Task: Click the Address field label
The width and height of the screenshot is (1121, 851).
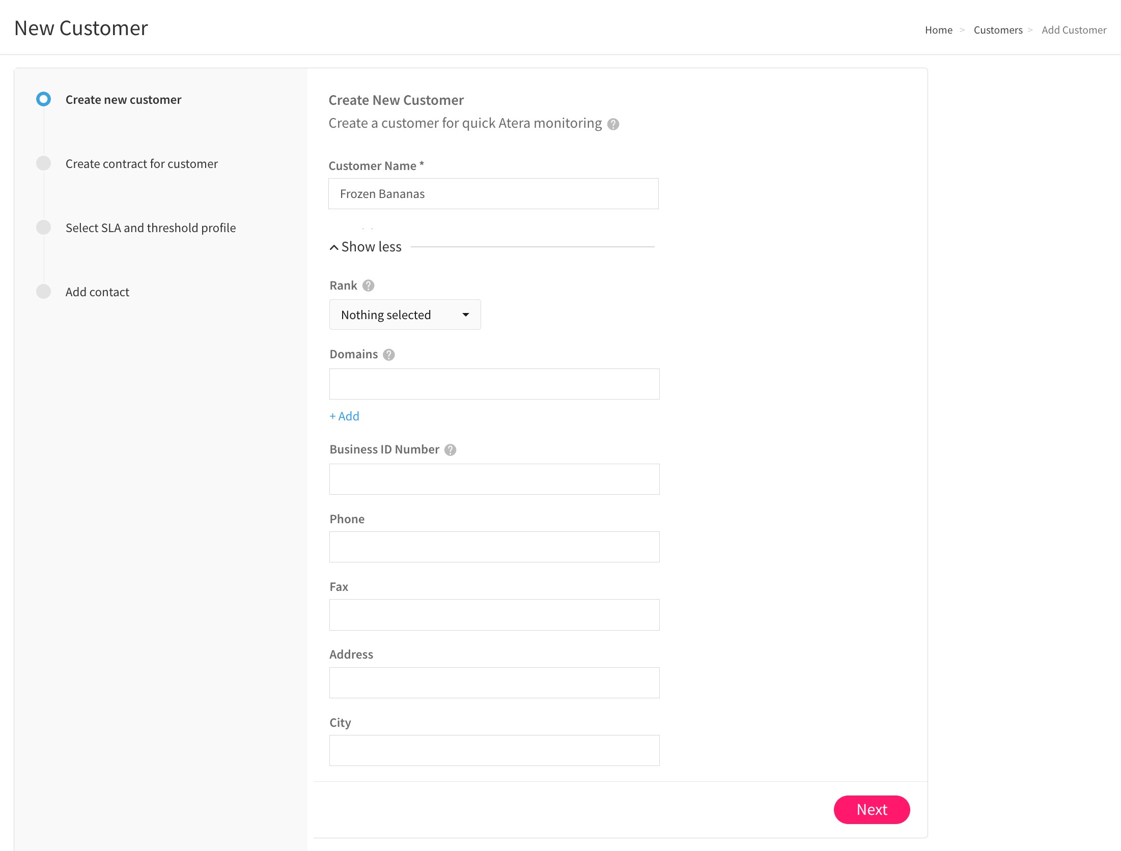Action: point(351,655)
